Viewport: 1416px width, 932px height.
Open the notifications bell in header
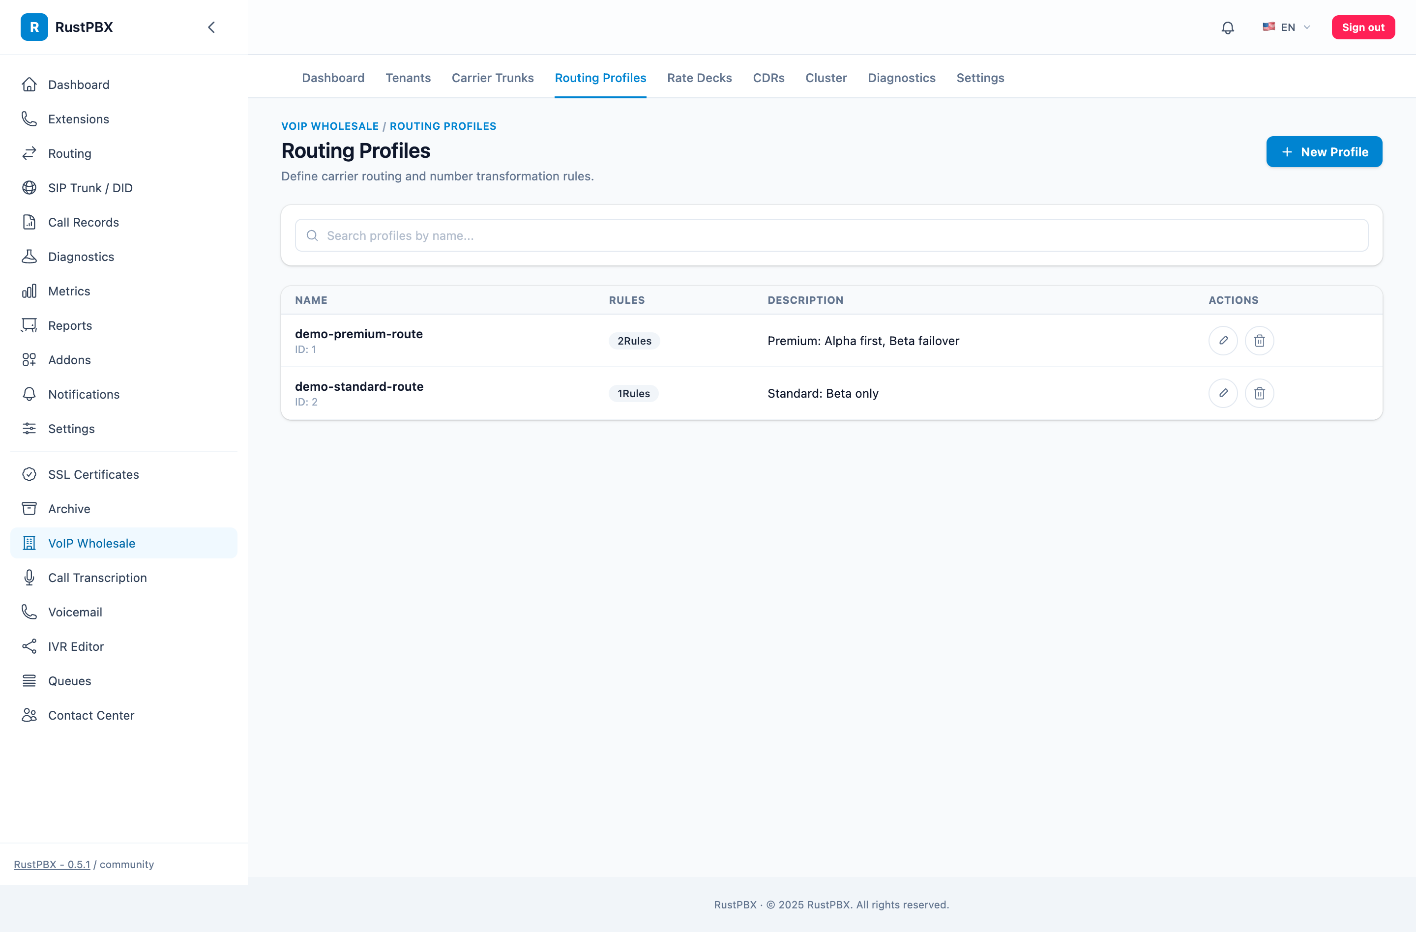point(1227,28)
